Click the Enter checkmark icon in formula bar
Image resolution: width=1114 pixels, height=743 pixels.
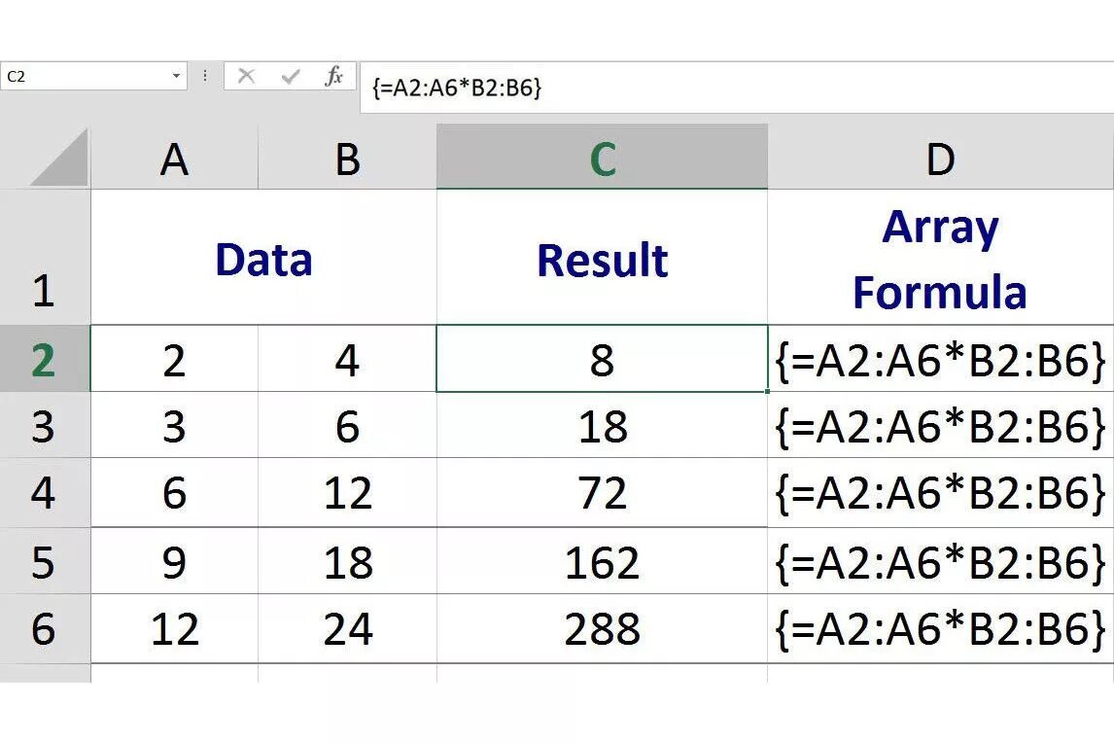pos(290,77)
